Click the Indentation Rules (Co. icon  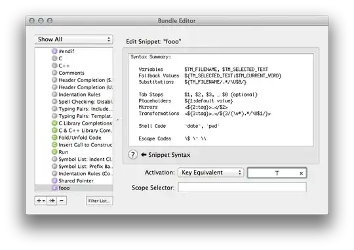click(54, 174)
